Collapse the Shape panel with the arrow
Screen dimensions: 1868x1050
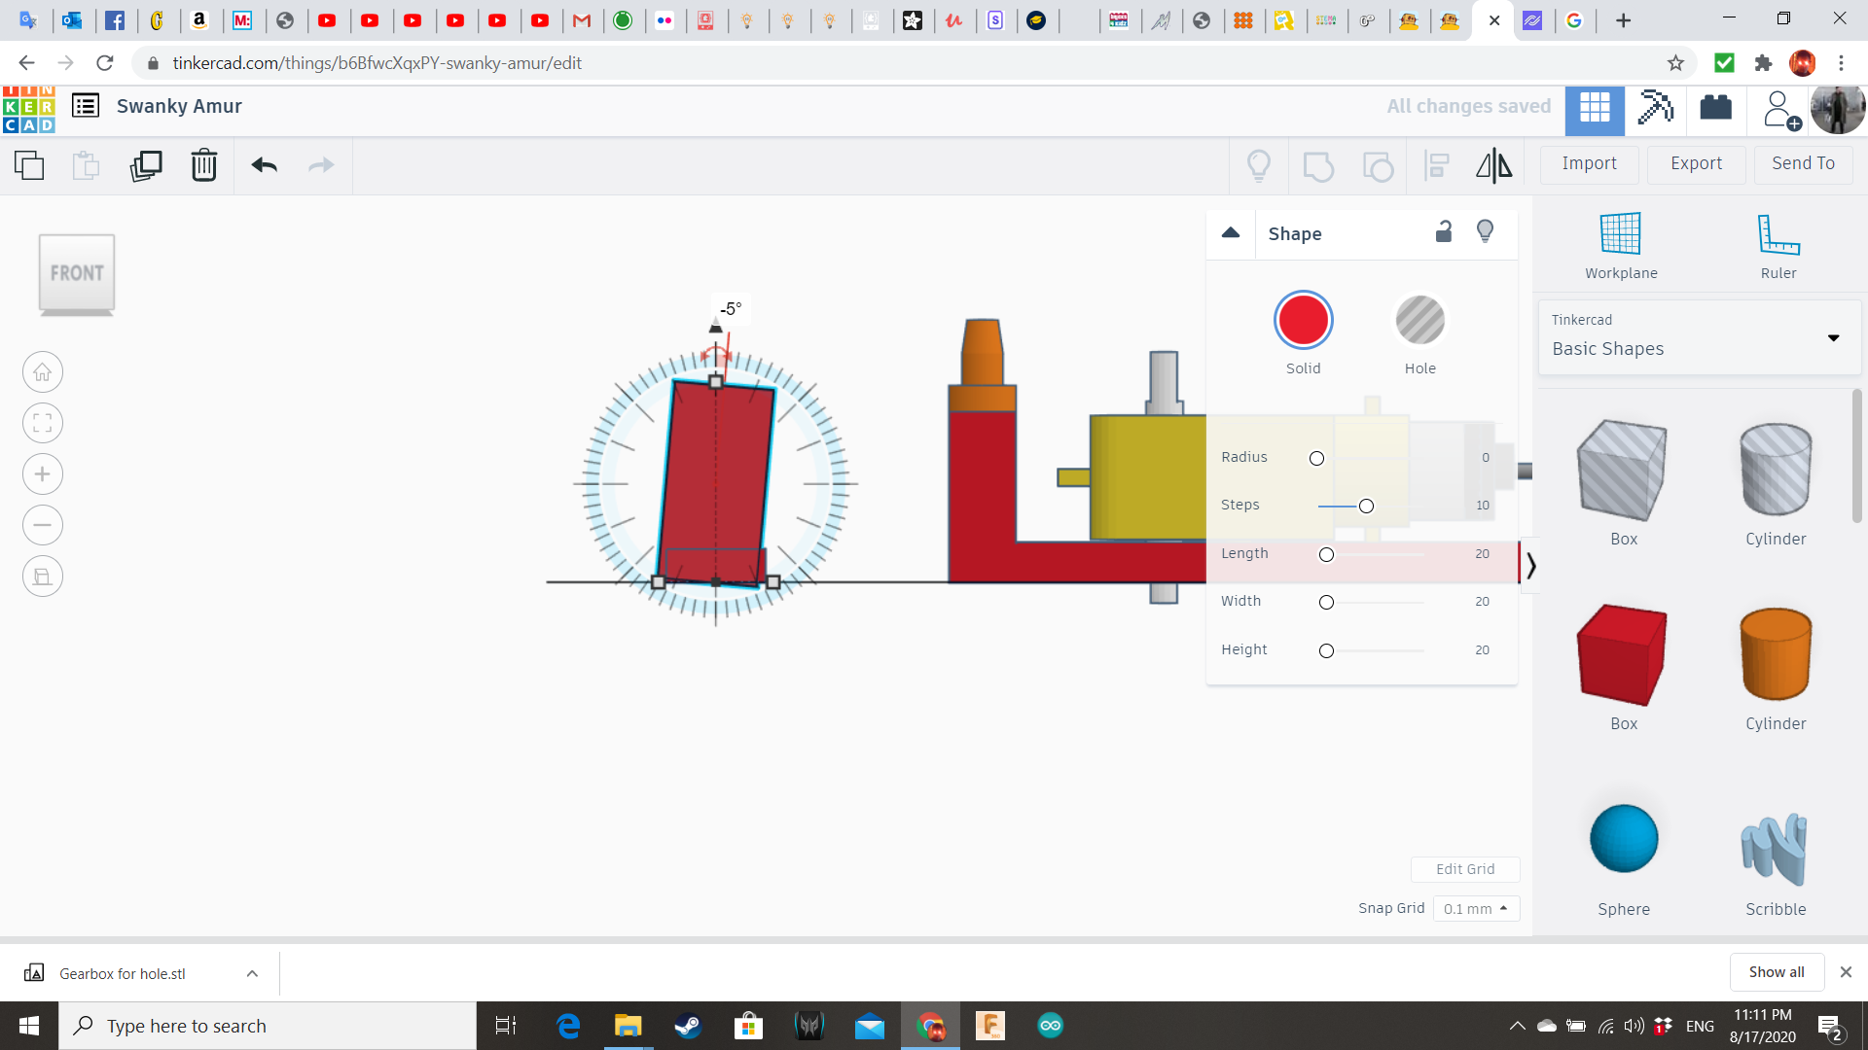[1230, 233]
